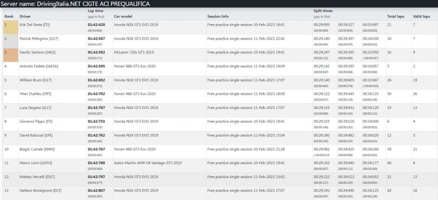Click lap time 01:42:420
Image resolution: width=438 pixels, height=200 pixels.
pos(96,25)
